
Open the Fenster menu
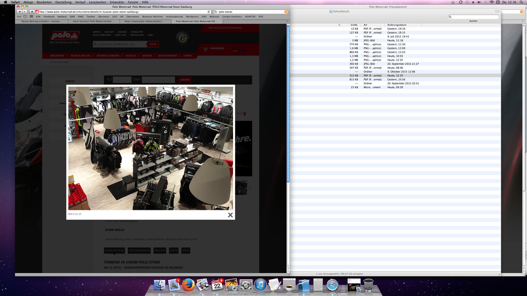133,2
